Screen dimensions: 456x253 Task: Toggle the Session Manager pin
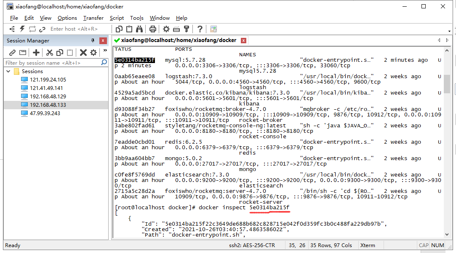pyautogui.click(x=92, y=40)
